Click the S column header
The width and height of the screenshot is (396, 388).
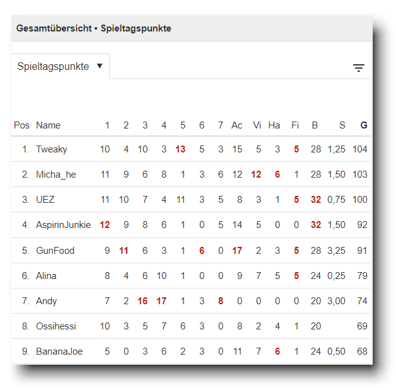pos(342,125)
